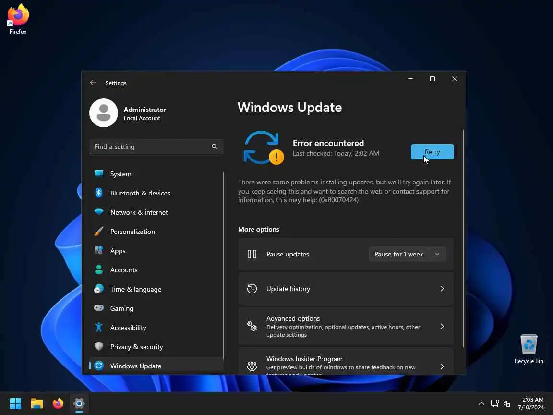Click the main content vertical scrollbar
The height and width of the screenshot is (415, 553).
click(463, 239)
